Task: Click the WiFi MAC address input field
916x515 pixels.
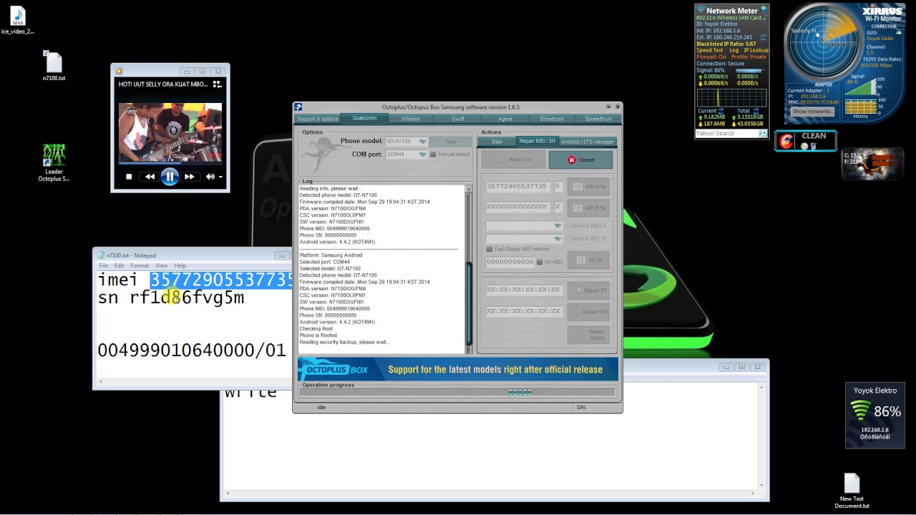Action: point(524,312)
